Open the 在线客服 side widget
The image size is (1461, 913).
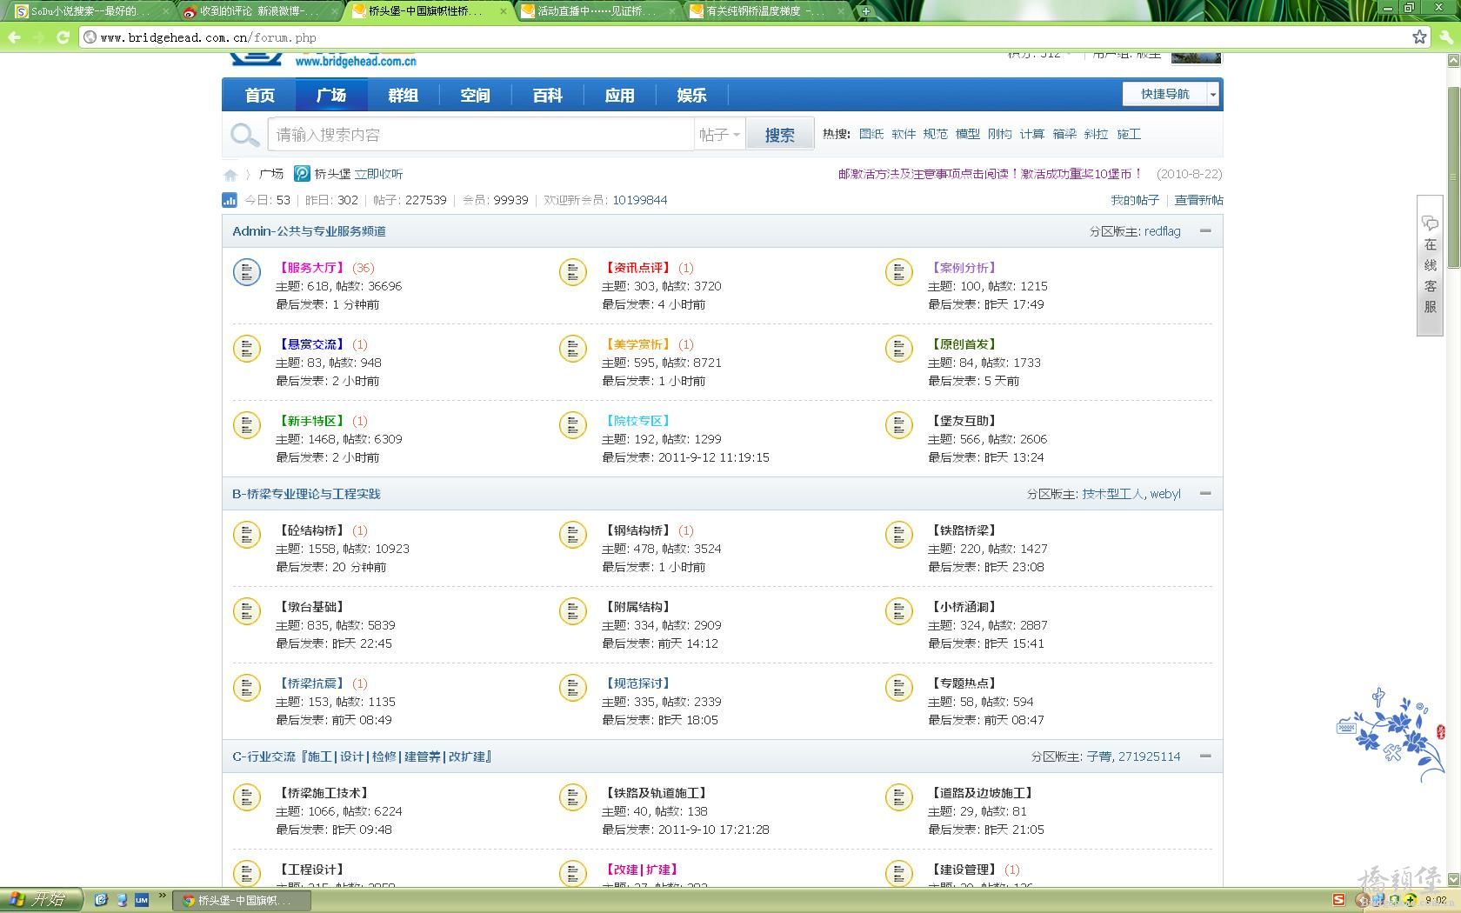point(1430,265)
